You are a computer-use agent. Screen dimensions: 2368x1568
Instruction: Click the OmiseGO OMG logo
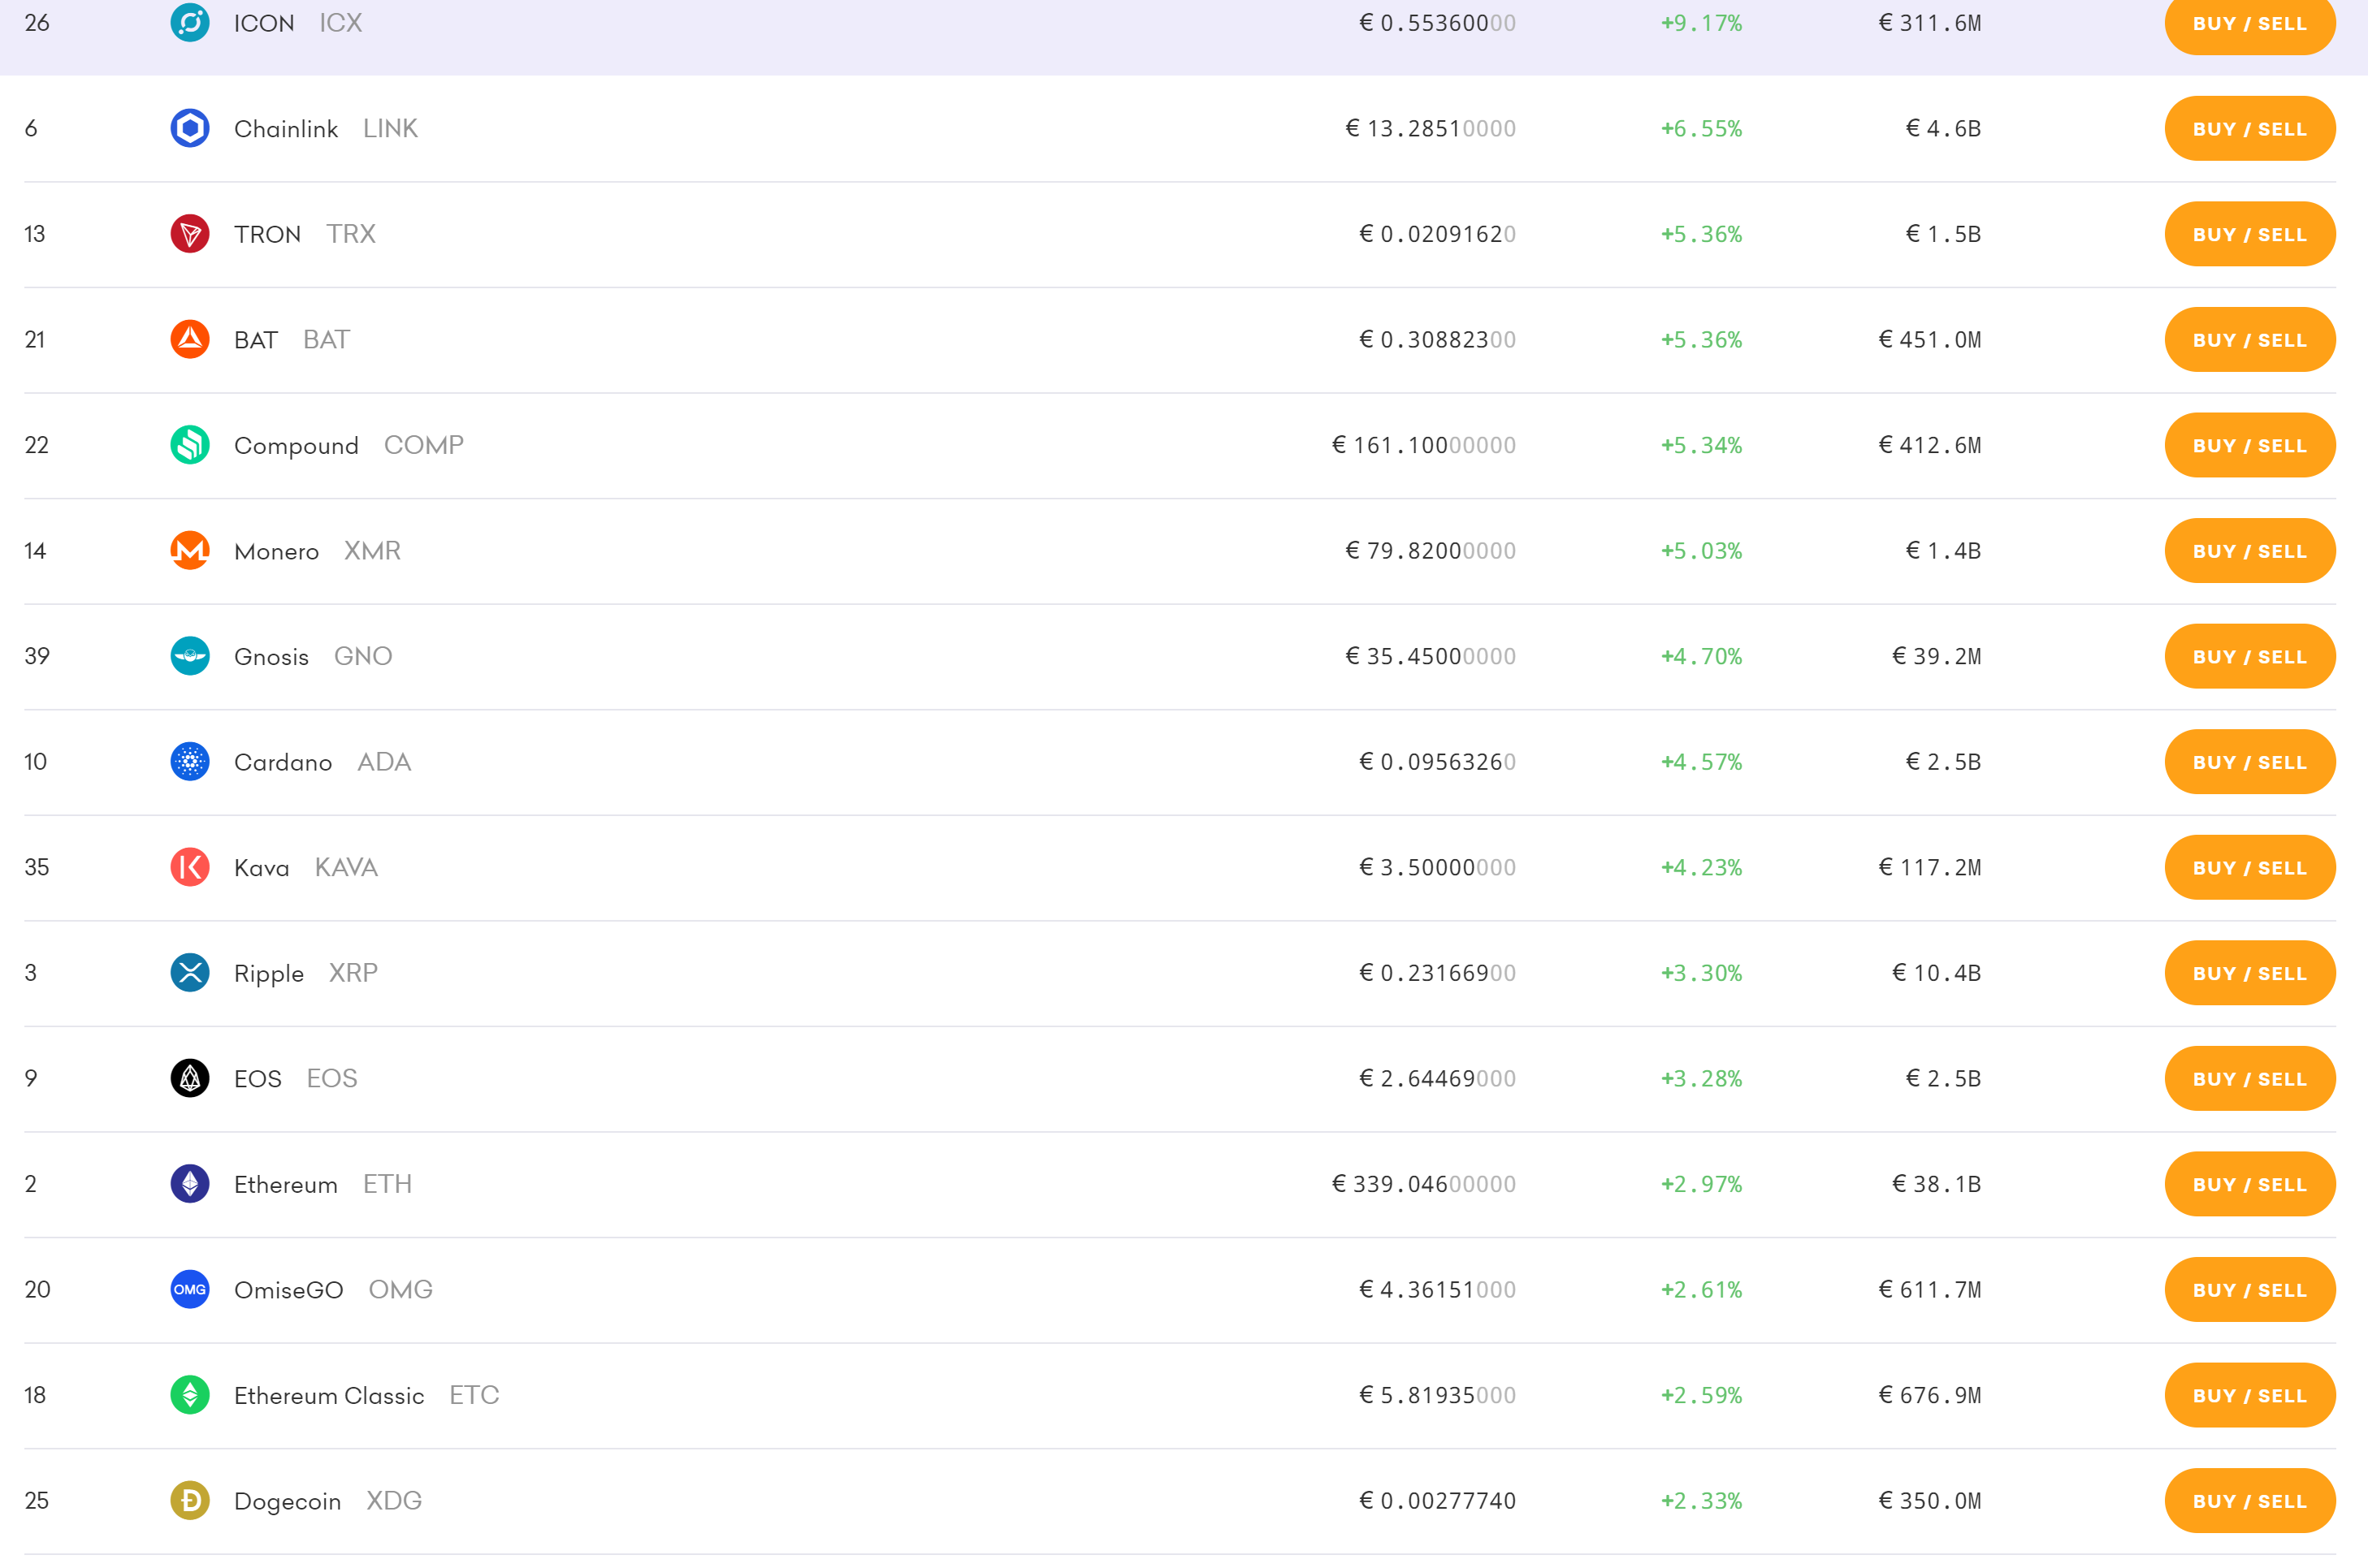(x=190, y=1290)
